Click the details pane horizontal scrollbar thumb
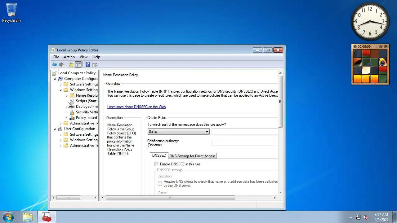397x223 pixels. tap(170, 198)
